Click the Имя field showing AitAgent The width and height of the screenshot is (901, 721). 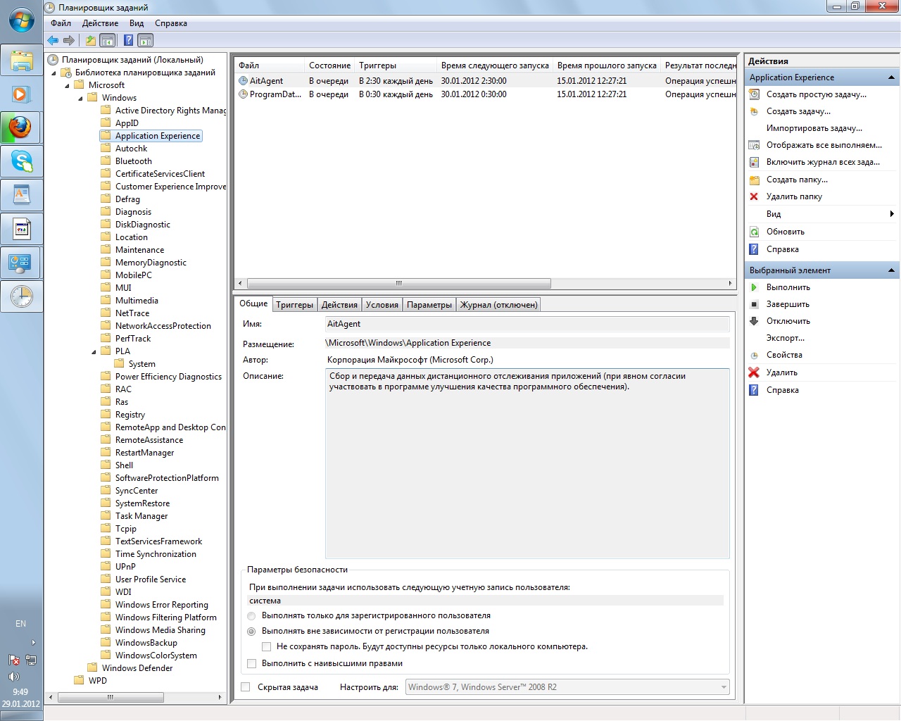coord(527,324)
